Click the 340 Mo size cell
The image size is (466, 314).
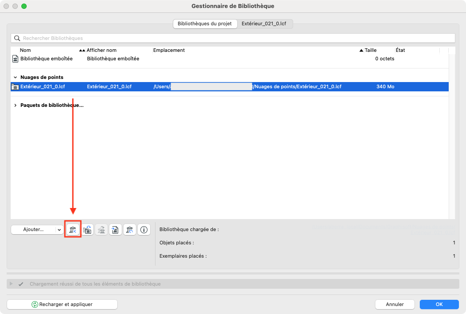click(x=385, y=86)
